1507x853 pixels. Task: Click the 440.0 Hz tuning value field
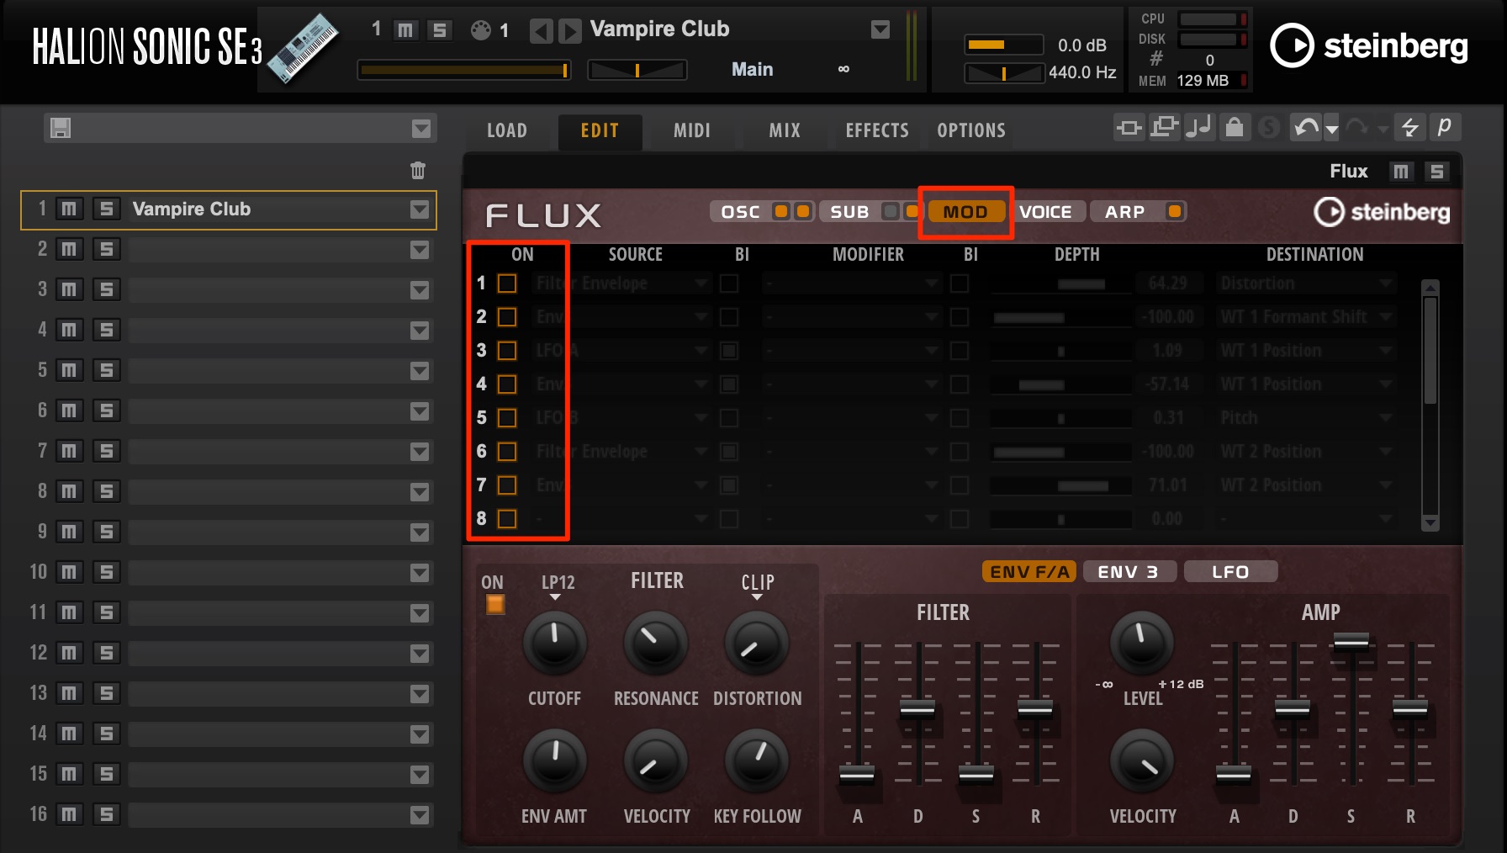point(1081,72)
